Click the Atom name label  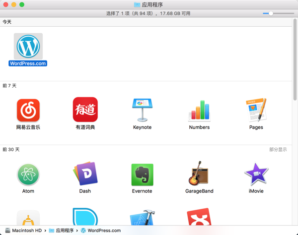coord(28,191)
